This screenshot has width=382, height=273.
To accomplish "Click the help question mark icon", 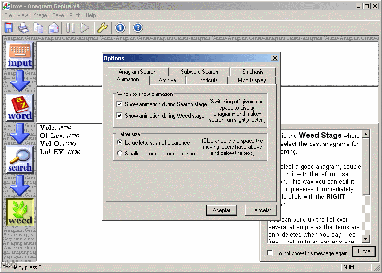I will click(138, 28).
